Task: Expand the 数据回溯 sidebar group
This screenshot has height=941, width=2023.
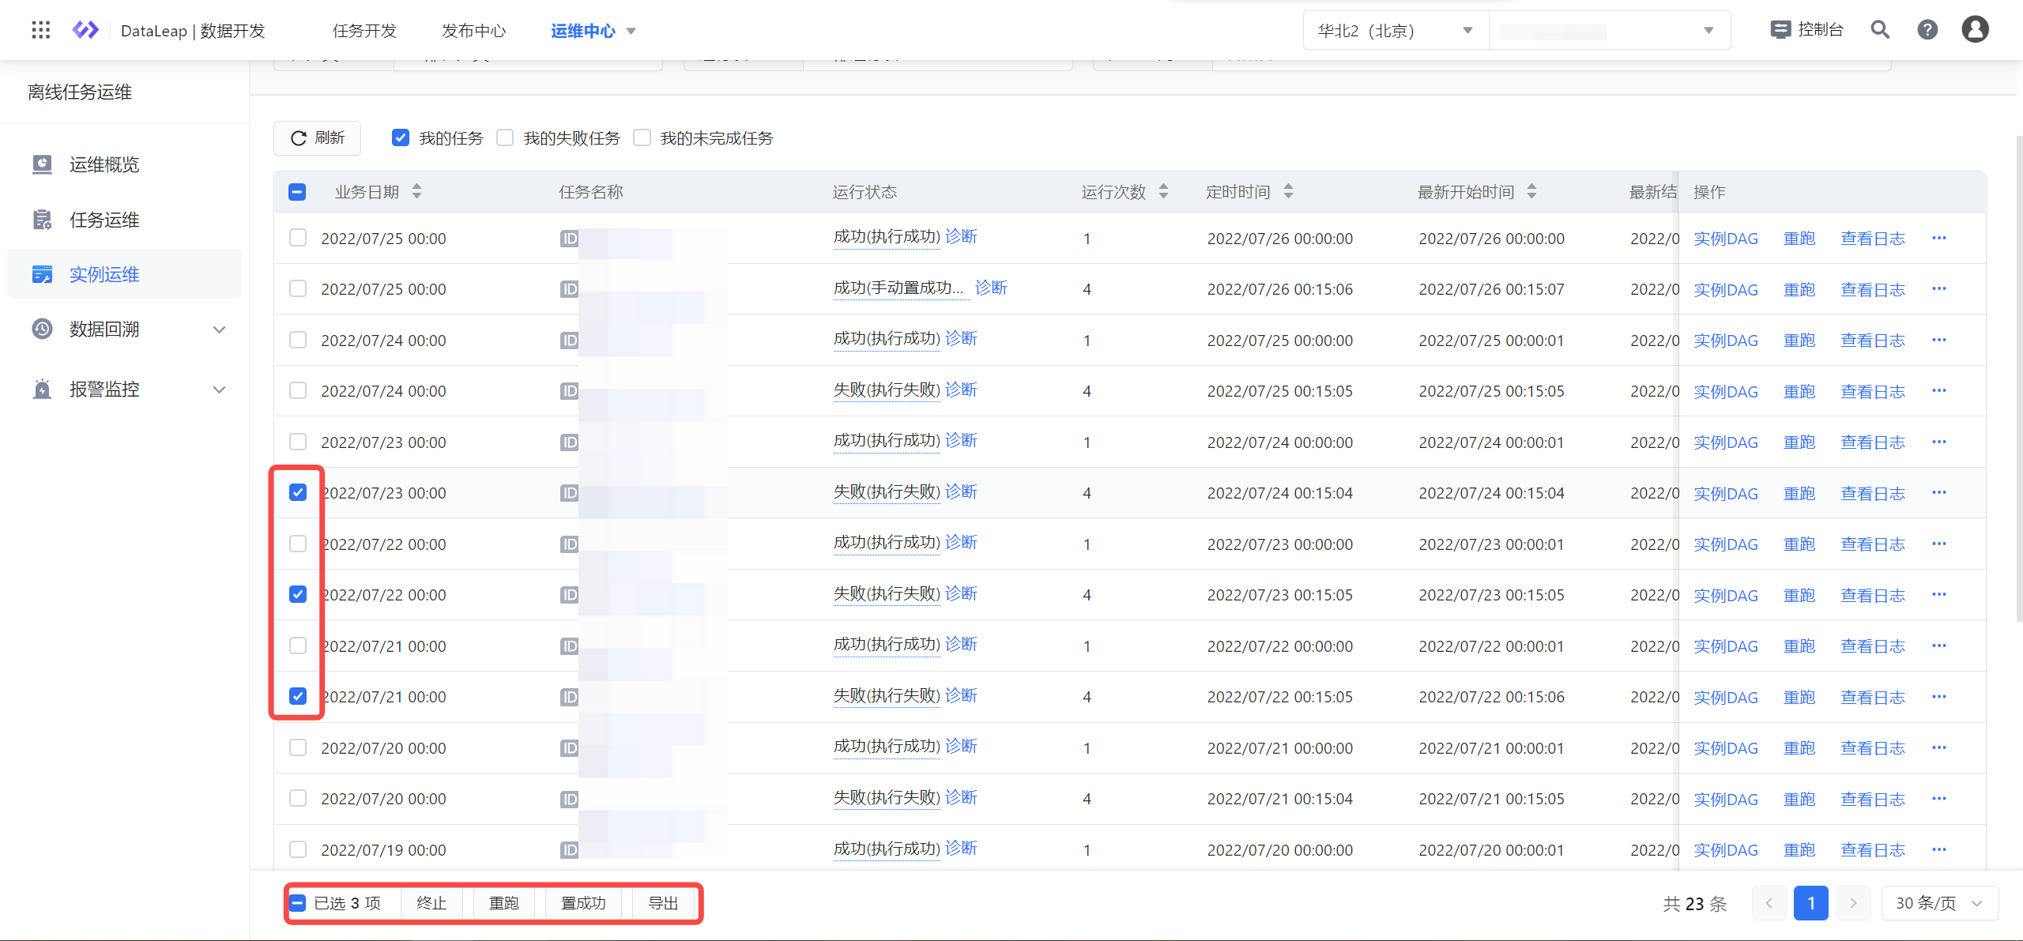Action: 124,329
